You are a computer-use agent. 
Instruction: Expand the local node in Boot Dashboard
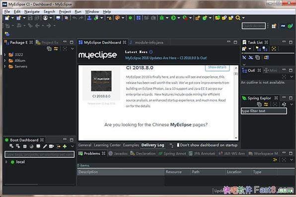[6, 162]
